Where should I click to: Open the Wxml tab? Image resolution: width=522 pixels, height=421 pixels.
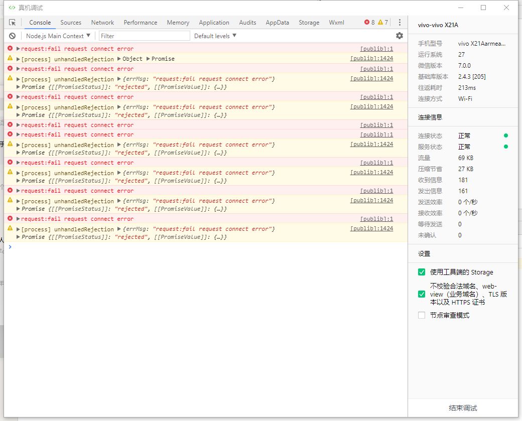pyautogui.click(x=337, y=22)
